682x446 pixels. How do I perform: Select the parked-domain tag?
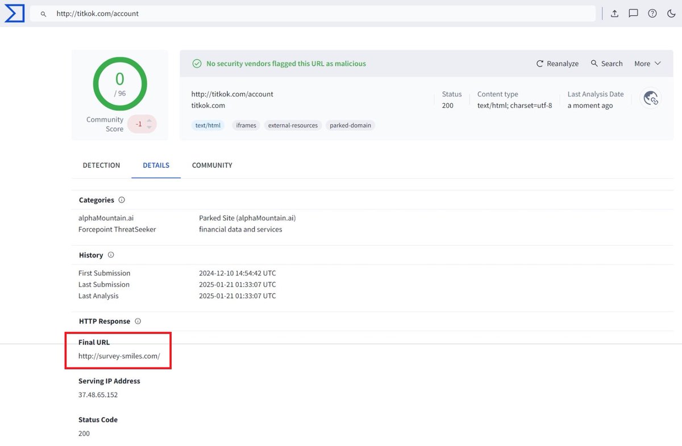pyautogui.click(x=351, y=125)
